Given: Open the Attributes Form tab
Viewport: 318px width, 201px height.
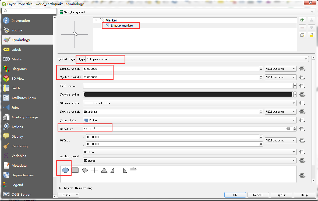Looking at the screenshot, I should pyautogui.click(x=27, y=98).
